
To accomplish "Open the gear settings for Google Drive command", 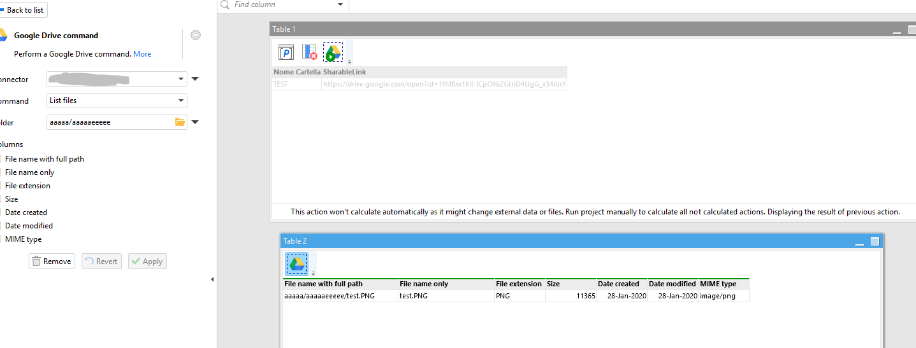I will (x=196, y=35).
